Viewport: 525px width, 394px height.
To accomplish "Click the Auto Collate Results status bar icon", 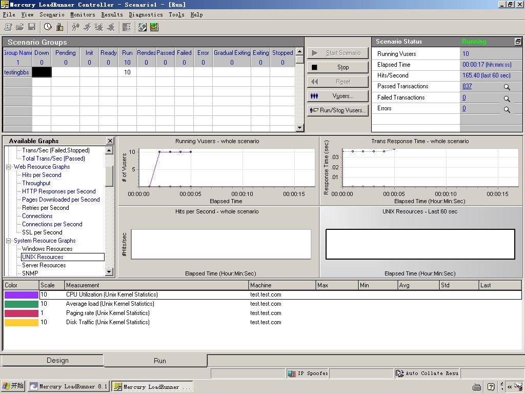I will [x=399, y=373].
